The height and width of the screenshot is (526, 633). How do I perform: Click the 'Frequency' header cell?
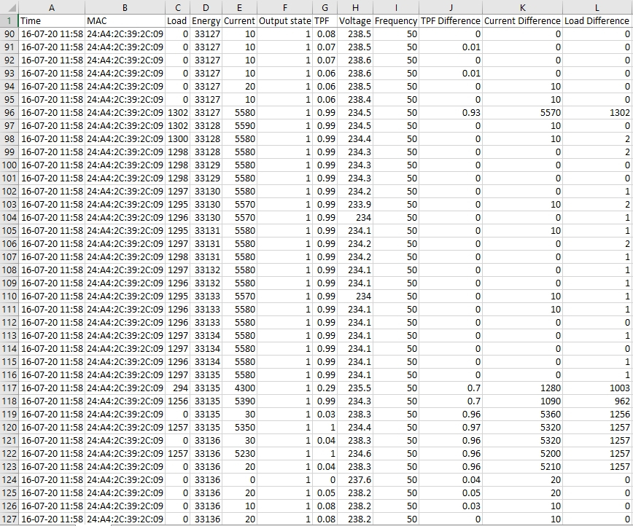click(x=396, y=20)
